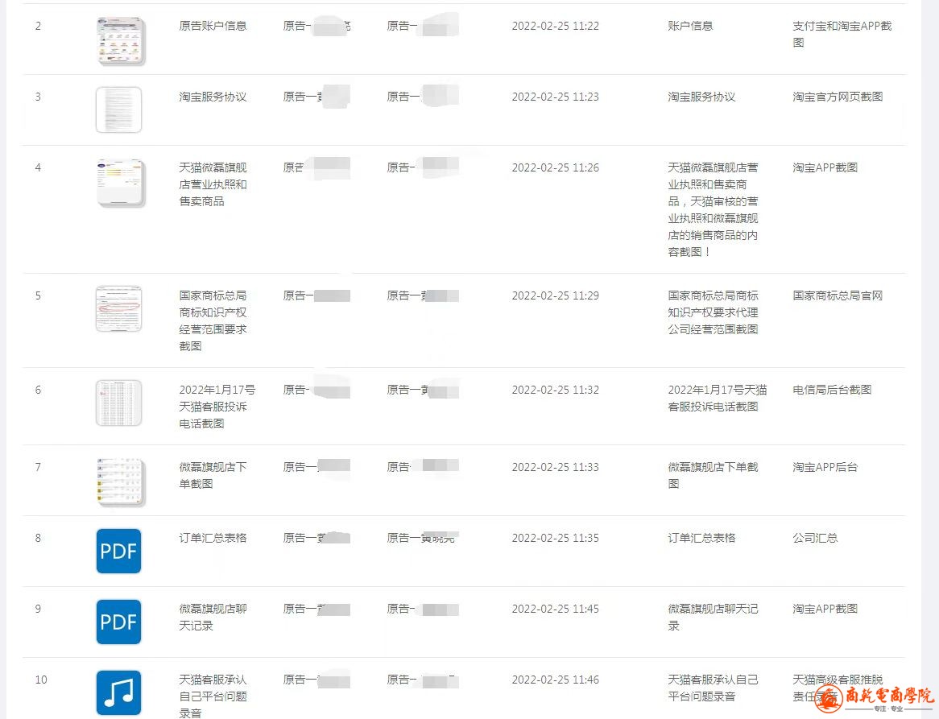
Task: Select description 天猫客服承认自己平台问题录音 in purpose column
Action: 713,688
